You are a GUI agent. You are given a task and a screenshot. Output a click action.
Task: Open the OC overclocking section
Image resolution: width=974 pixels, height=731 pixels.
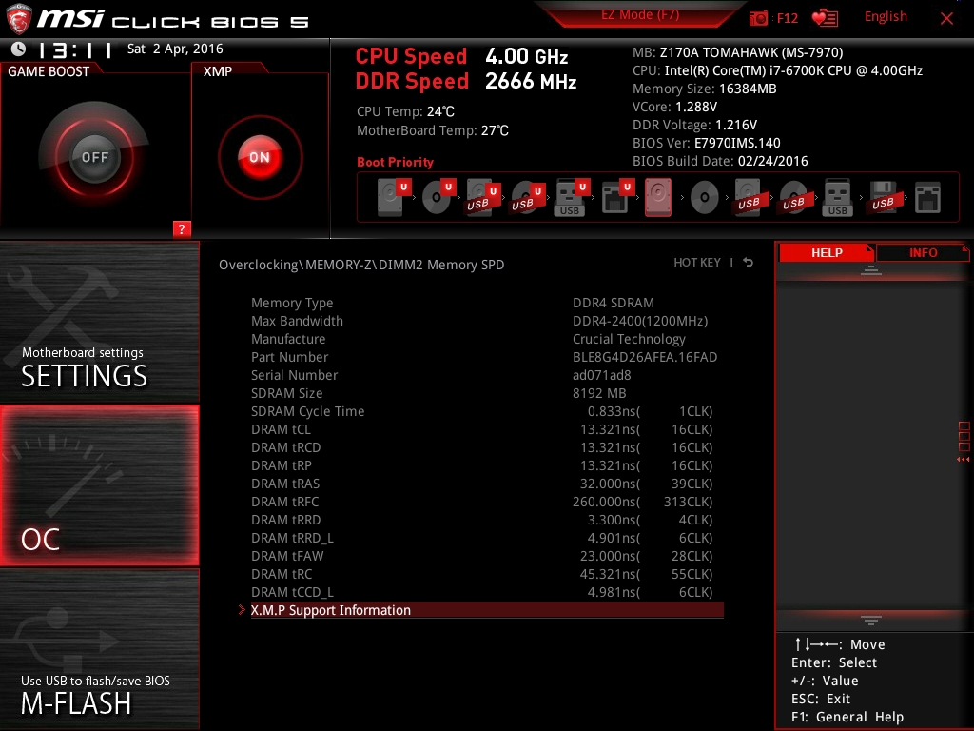click(99, 485)
